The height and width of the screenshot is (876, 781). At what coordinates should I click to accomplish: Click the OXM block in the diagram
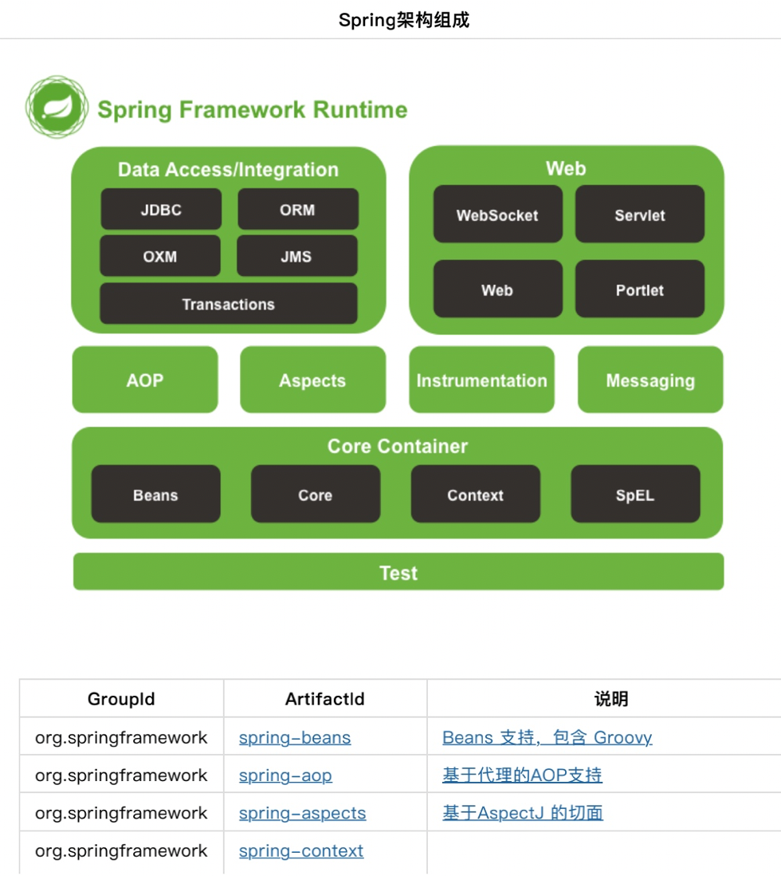pos(159,256)
